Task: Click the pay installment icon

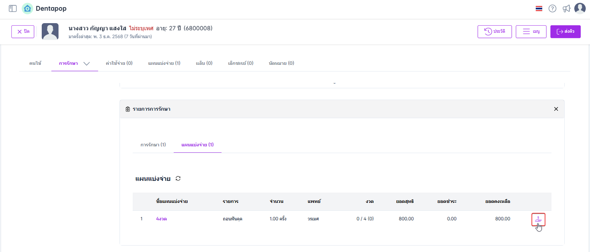Action: pyautogui.click(x=539, y=219)
